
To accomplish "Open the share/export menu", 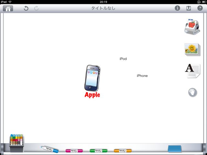I will pyautogui.click(x=189, y=8).
